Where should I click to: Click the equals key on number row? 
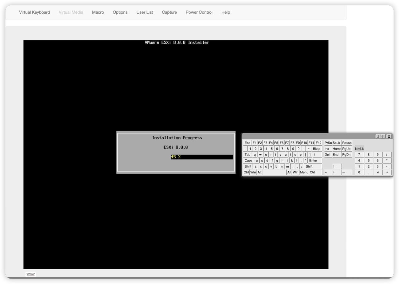coord(309,149)
